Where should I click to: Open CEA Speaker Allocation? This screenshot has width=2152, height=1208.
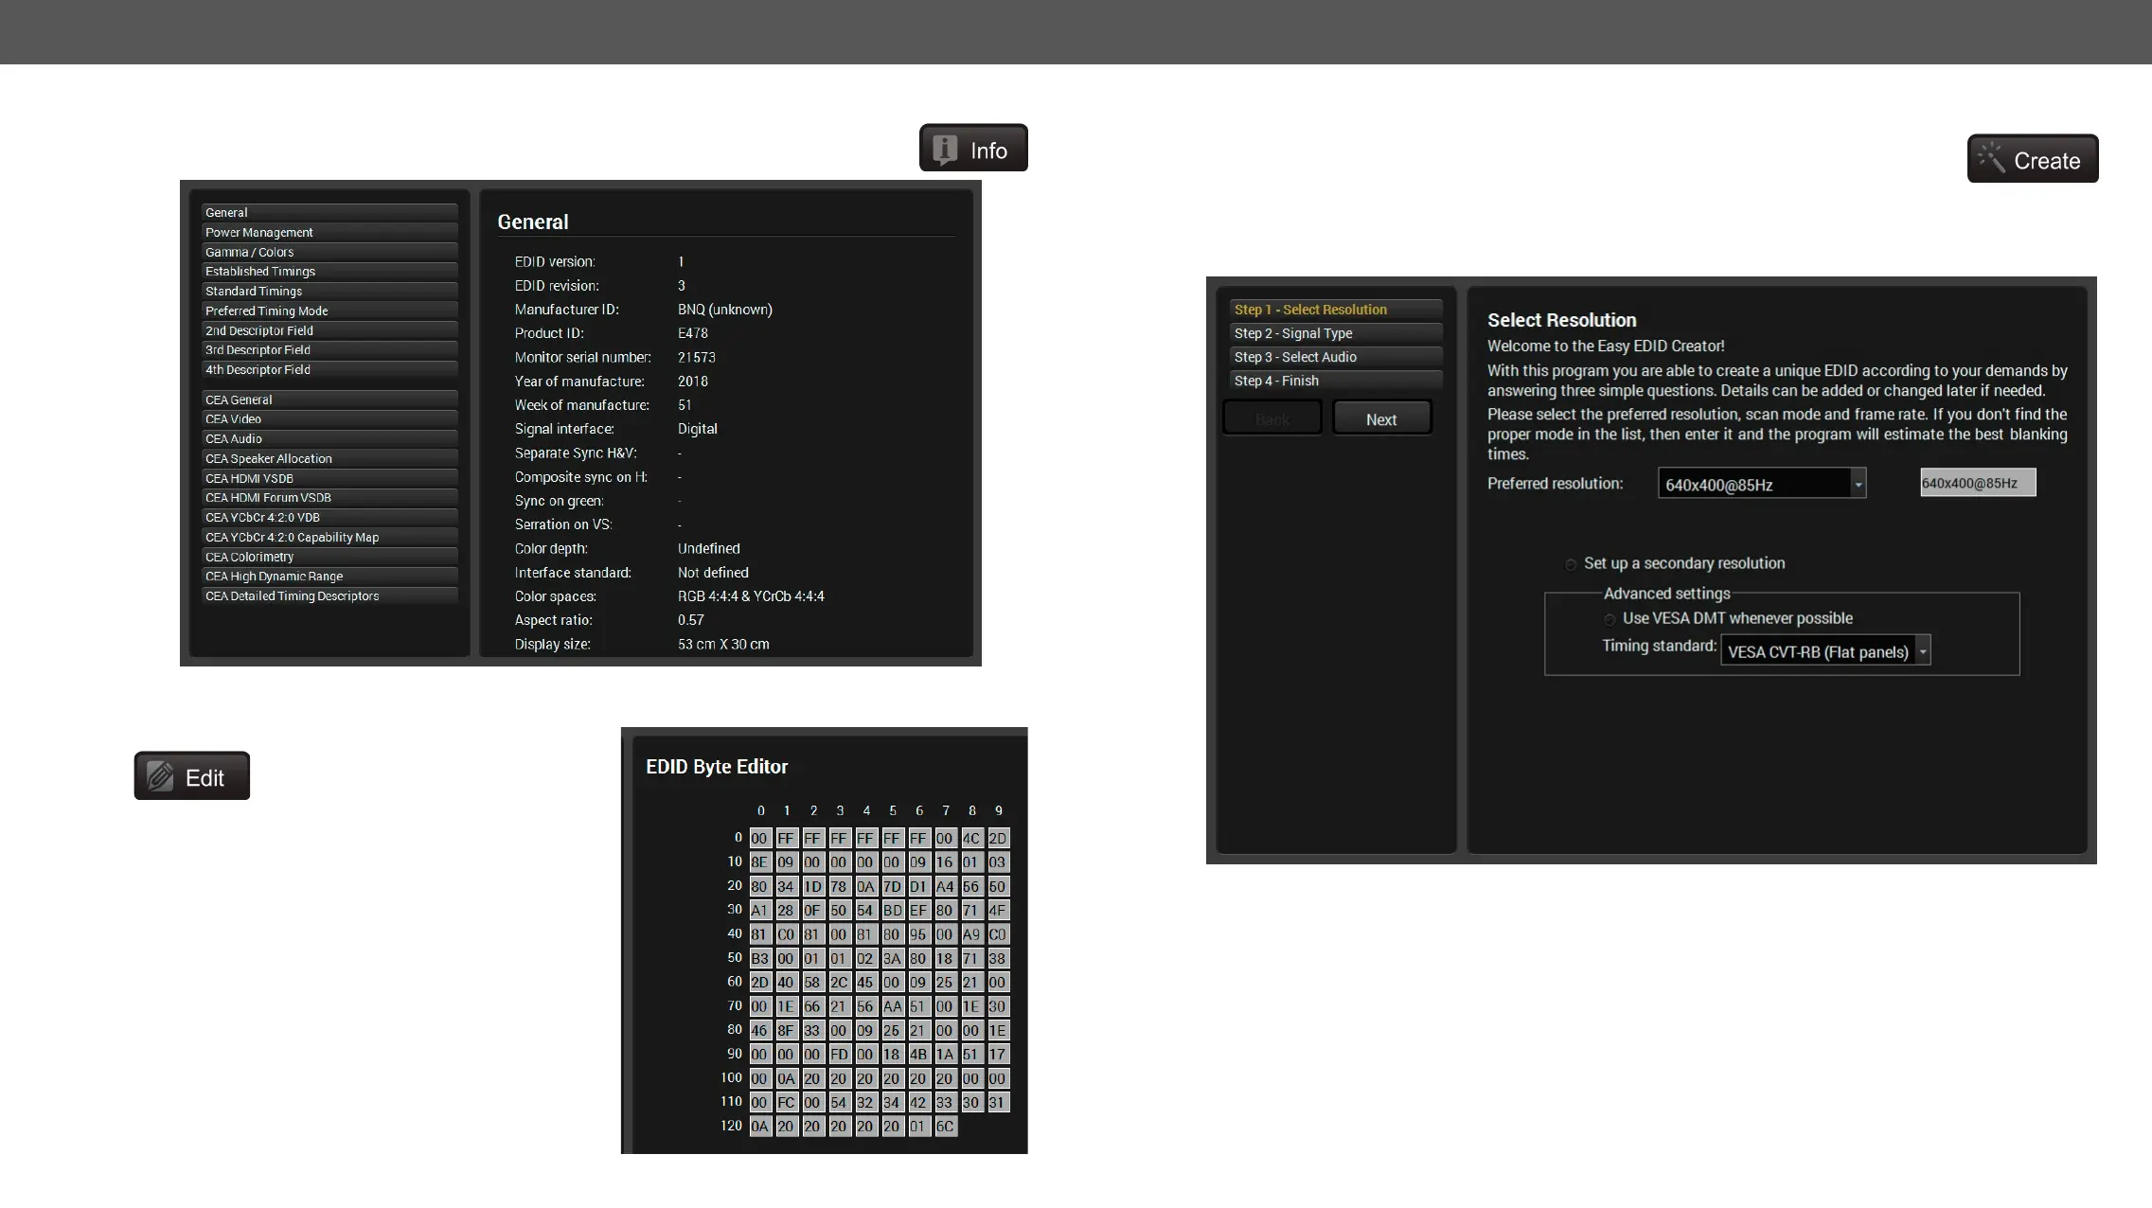click(329, 458)
